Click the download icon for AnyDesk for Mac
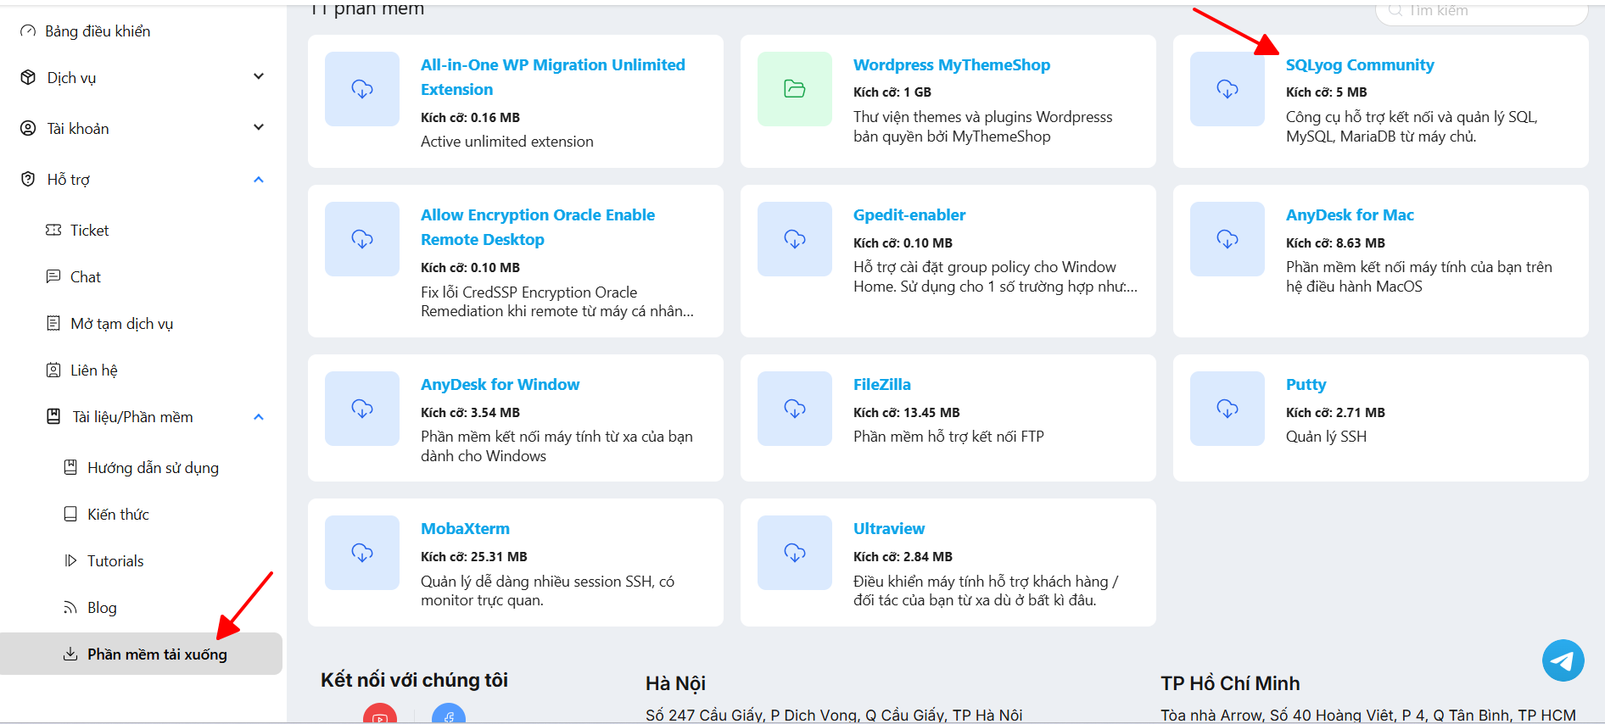The image size is (1605, 724). [x=1228, y=239]
